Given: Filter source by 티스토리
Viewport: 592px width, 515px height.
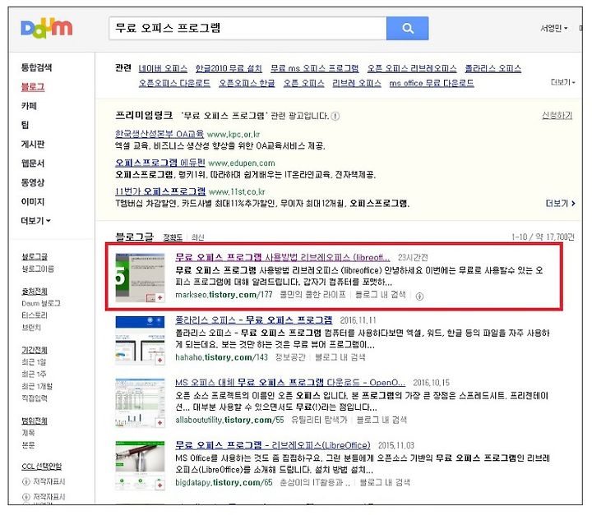Looking at the screenshot, I should click(35, 315).
